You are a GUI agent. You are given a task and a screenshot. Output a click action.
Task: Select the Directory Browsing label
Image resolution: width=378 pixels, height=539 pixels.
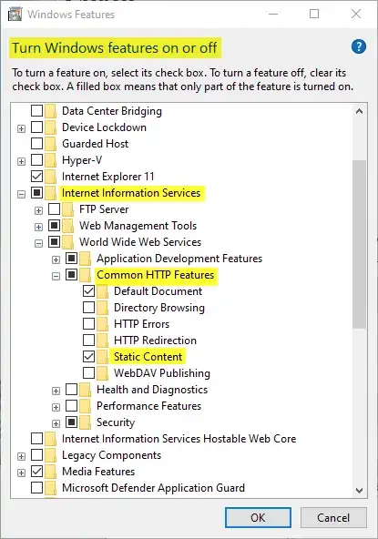pyautogui.click(x=159, y=308)
